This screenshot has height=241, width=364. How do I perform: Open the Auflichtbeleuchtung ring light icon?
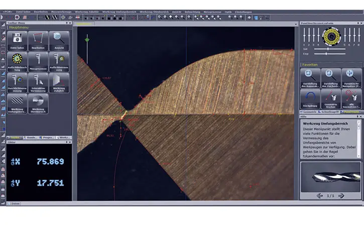17,61
